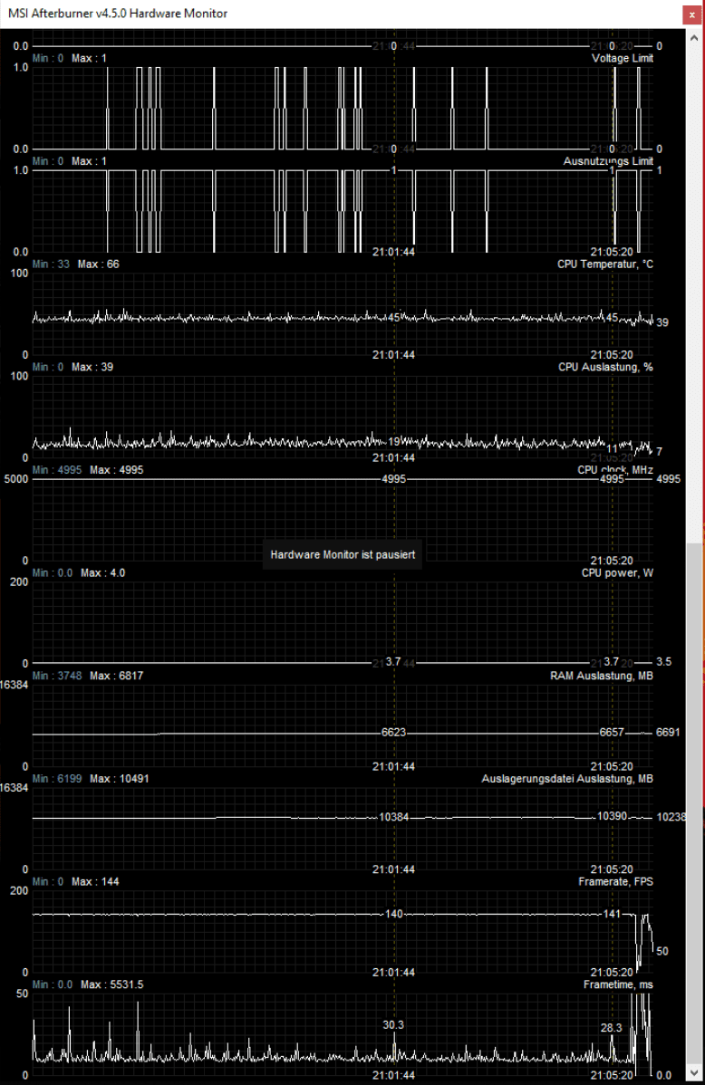Viewport: 705px width, 1085px height.
Task: Click the current CPU temperature value 39
Action: tap(662, 322)
